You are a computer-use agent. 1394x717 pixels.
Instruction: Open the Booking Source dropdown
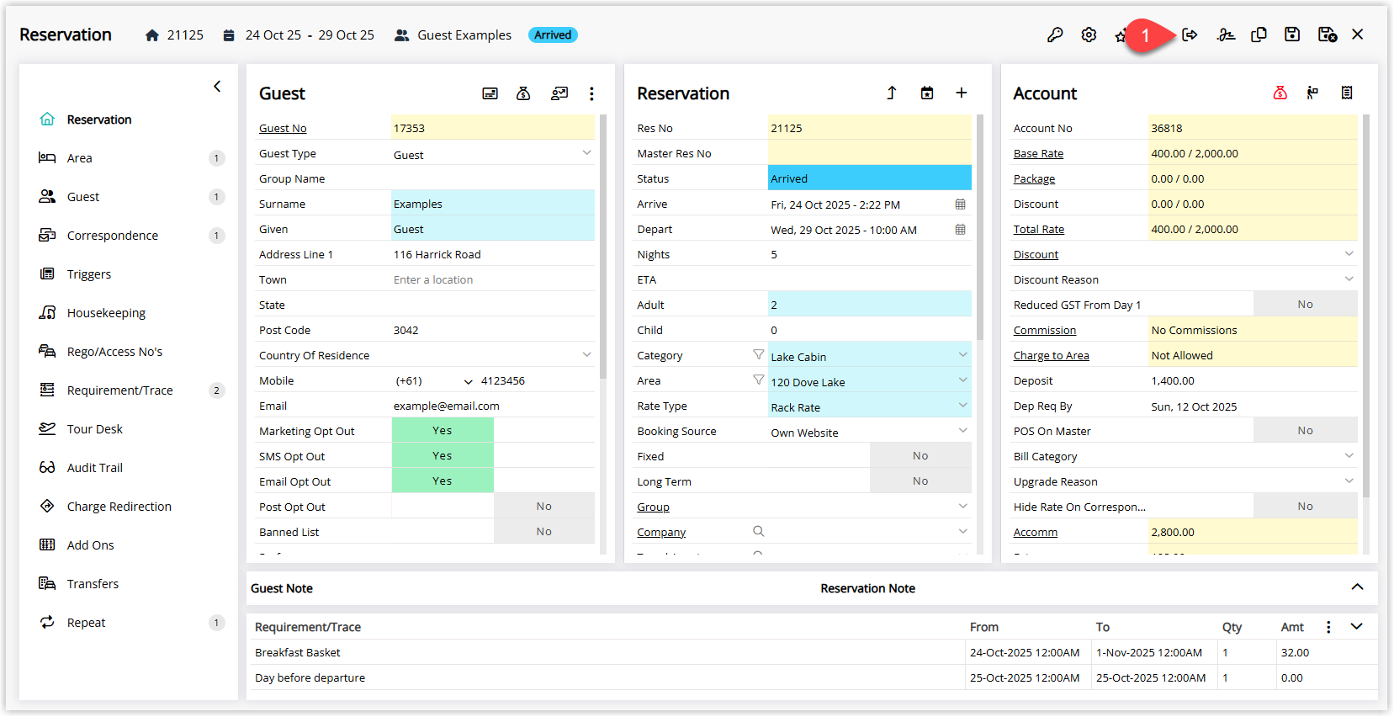[x=962, y=431]
